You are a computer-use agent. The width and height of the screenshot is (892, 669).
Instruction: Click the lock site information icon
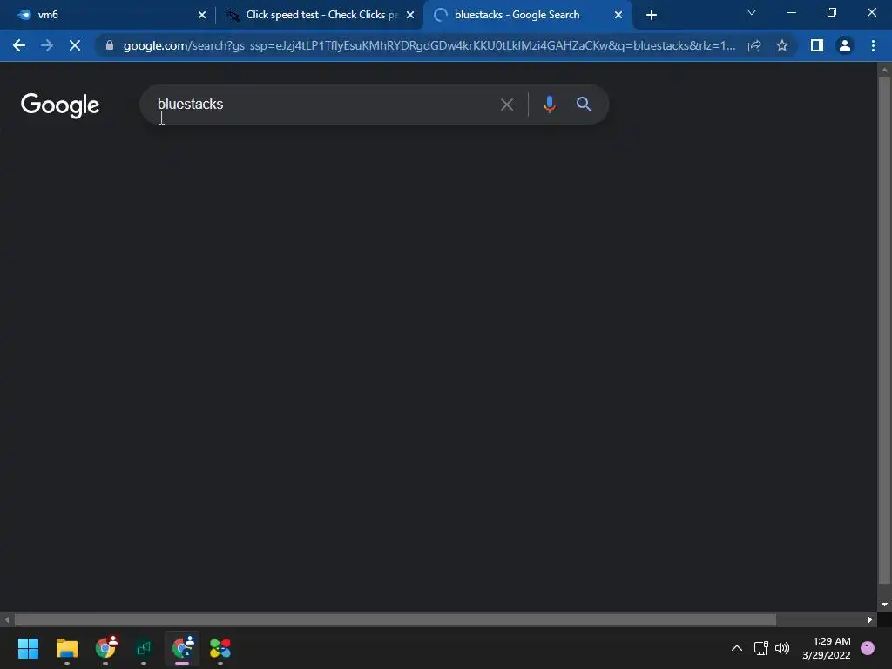pos(110,45)
